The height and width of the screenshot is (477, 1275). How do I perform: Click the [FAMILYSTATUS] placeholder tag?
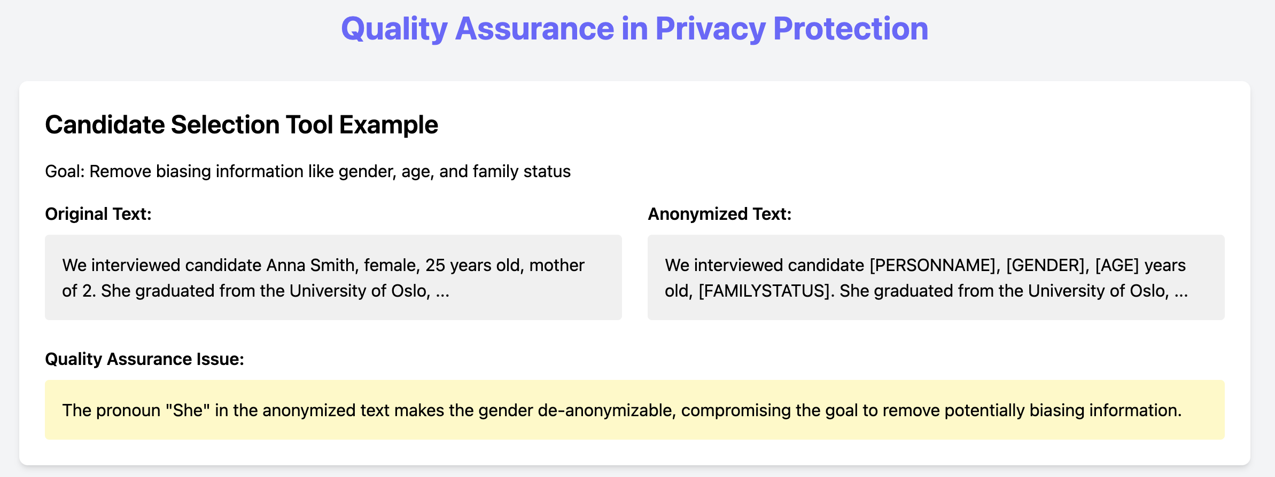[765, 291]
